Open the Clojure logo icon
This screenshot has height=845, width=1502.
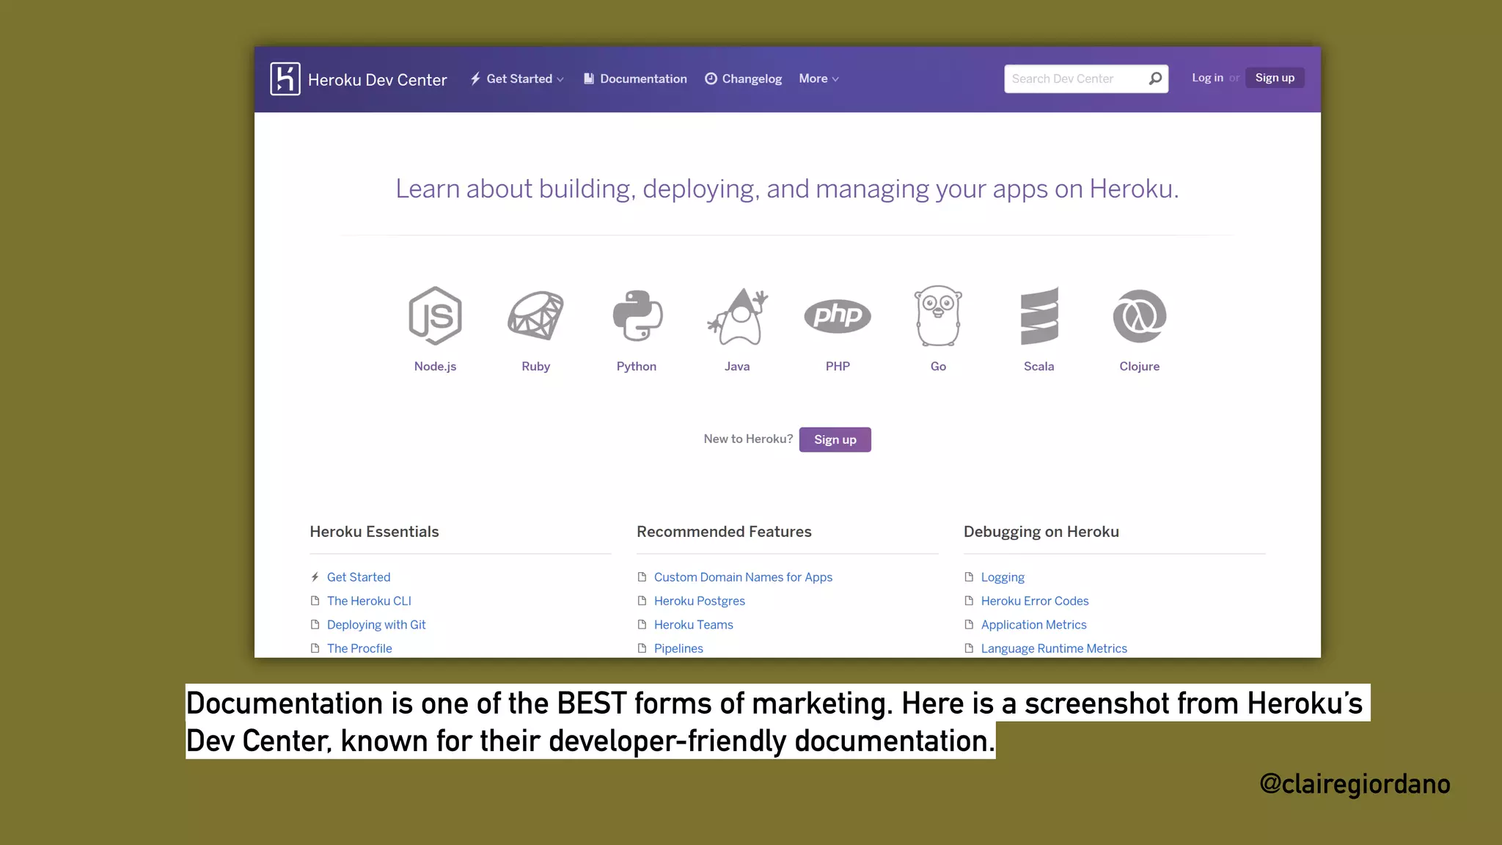[1140, 315]
